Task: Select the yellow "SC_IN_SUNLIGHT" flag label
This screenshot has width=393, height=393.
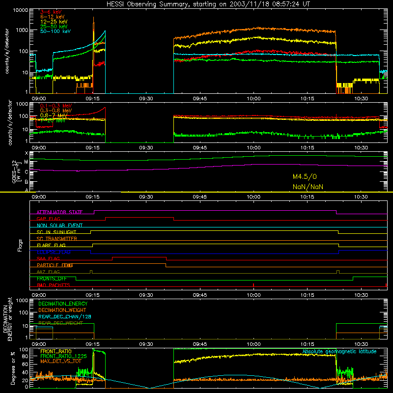Action: pos(56,232)
